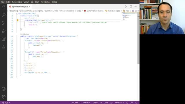Screen dimensions: 185x104
Task: Click line number 10 in the gutter
Action: [12, 36]
